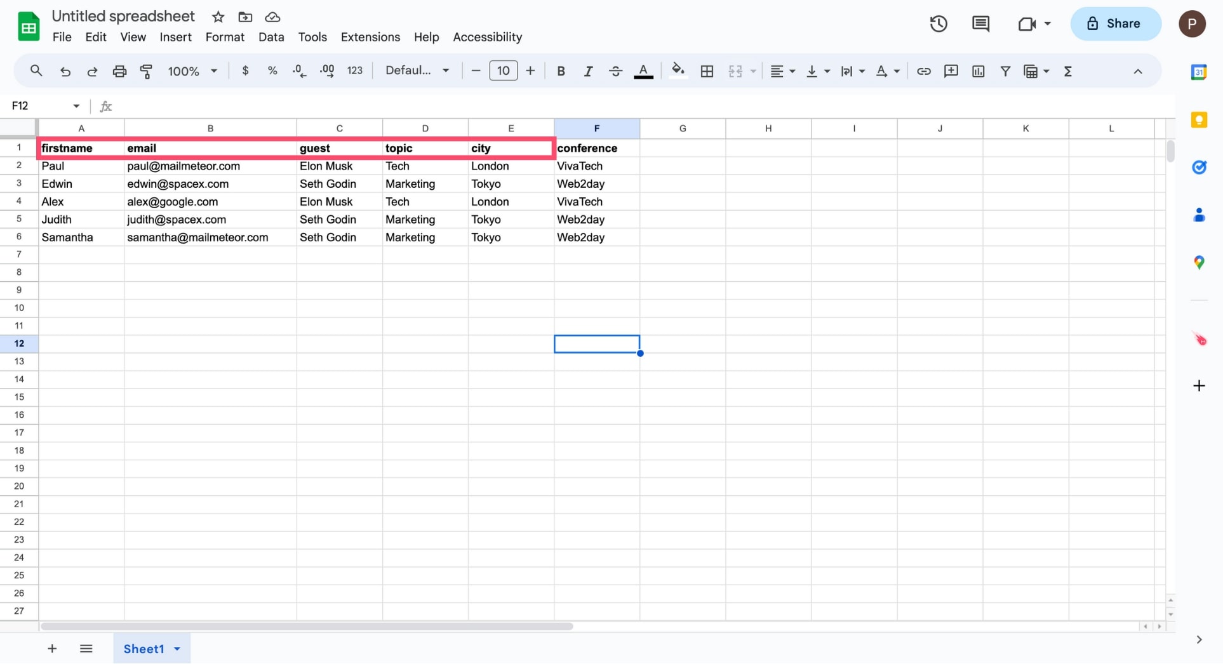The image size is (1223, 664).
Task: Rename the Untitled spreadsheet title
Action: coord(123,17)
